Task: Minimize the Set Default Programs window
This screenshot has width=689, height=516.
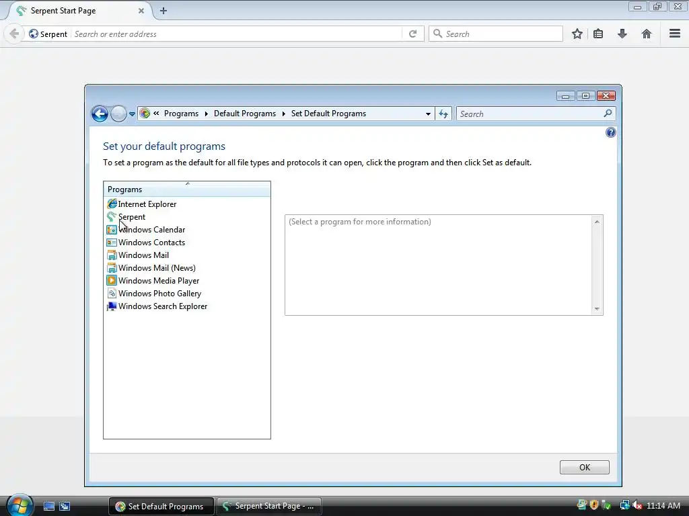Action: [x=565, y=95]
